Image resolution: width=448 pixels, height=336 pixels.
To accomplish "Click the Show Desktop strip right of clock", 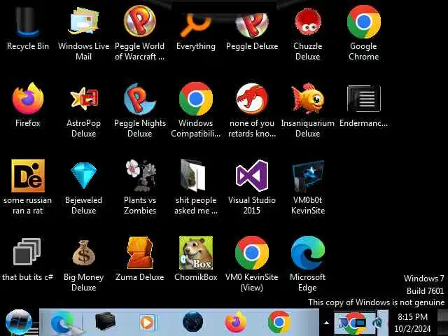I will click(x=442, y=322).
